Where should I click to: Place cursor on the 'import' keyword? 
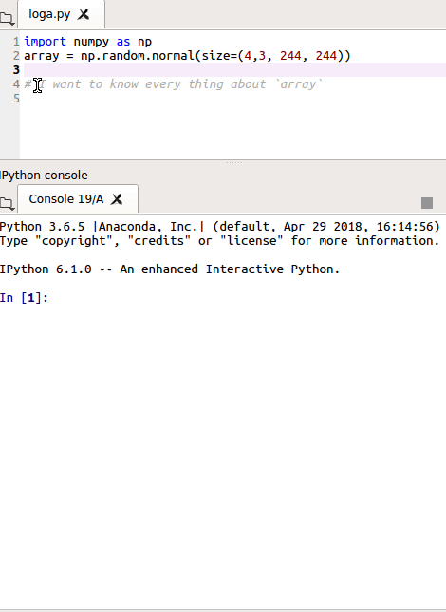pos(45,42)
